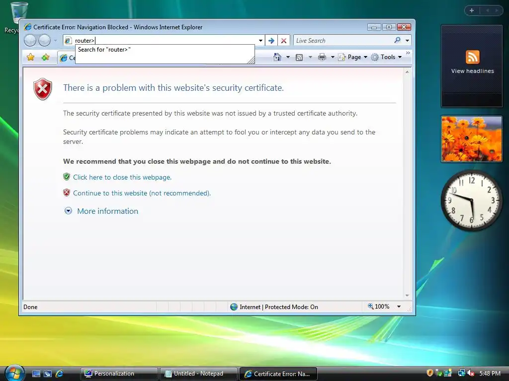Open the Feeds dropdown arrow
Image resolution: width=509 pixels, height=381 pixels.
[x=310, y=57]
